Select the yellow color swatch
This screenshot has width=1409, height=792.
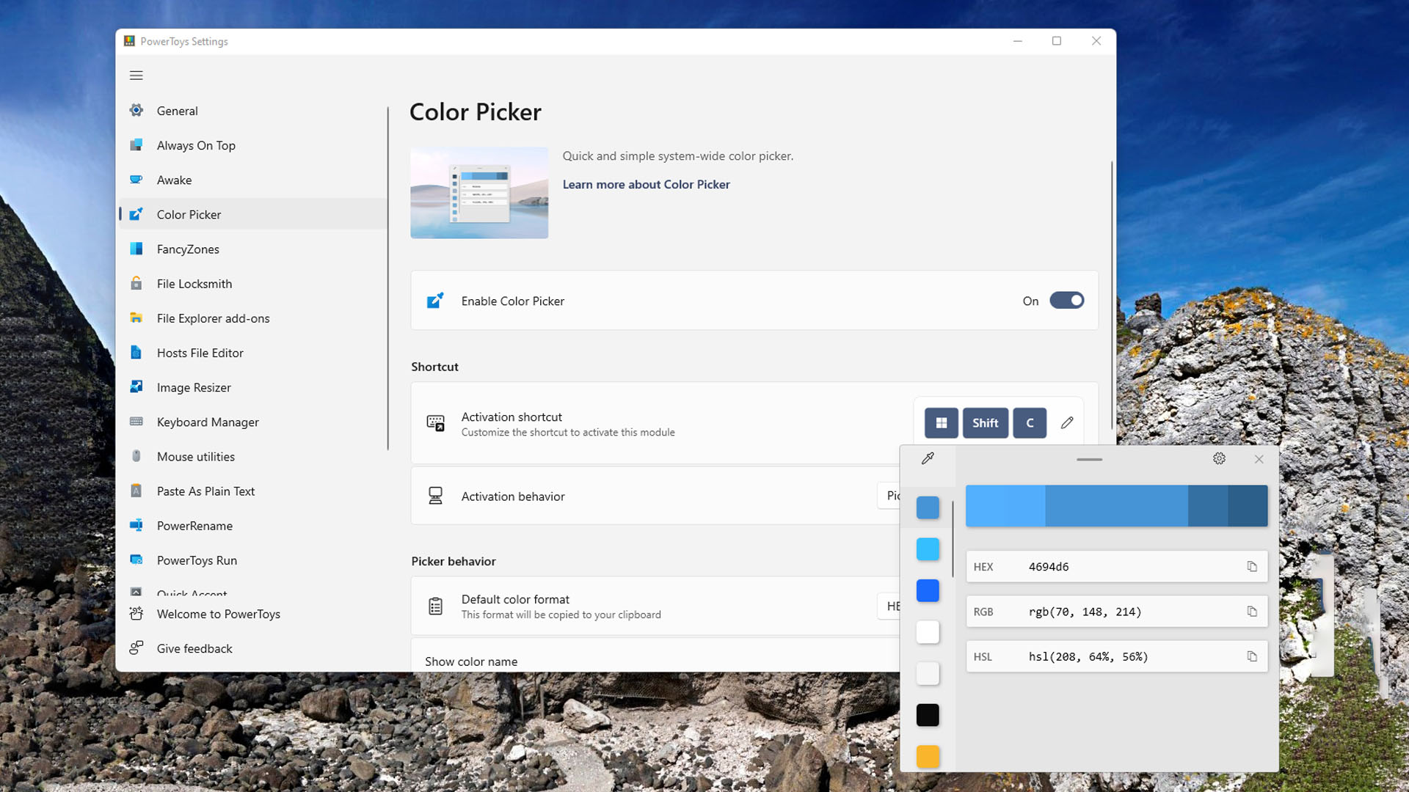[927, 756]
